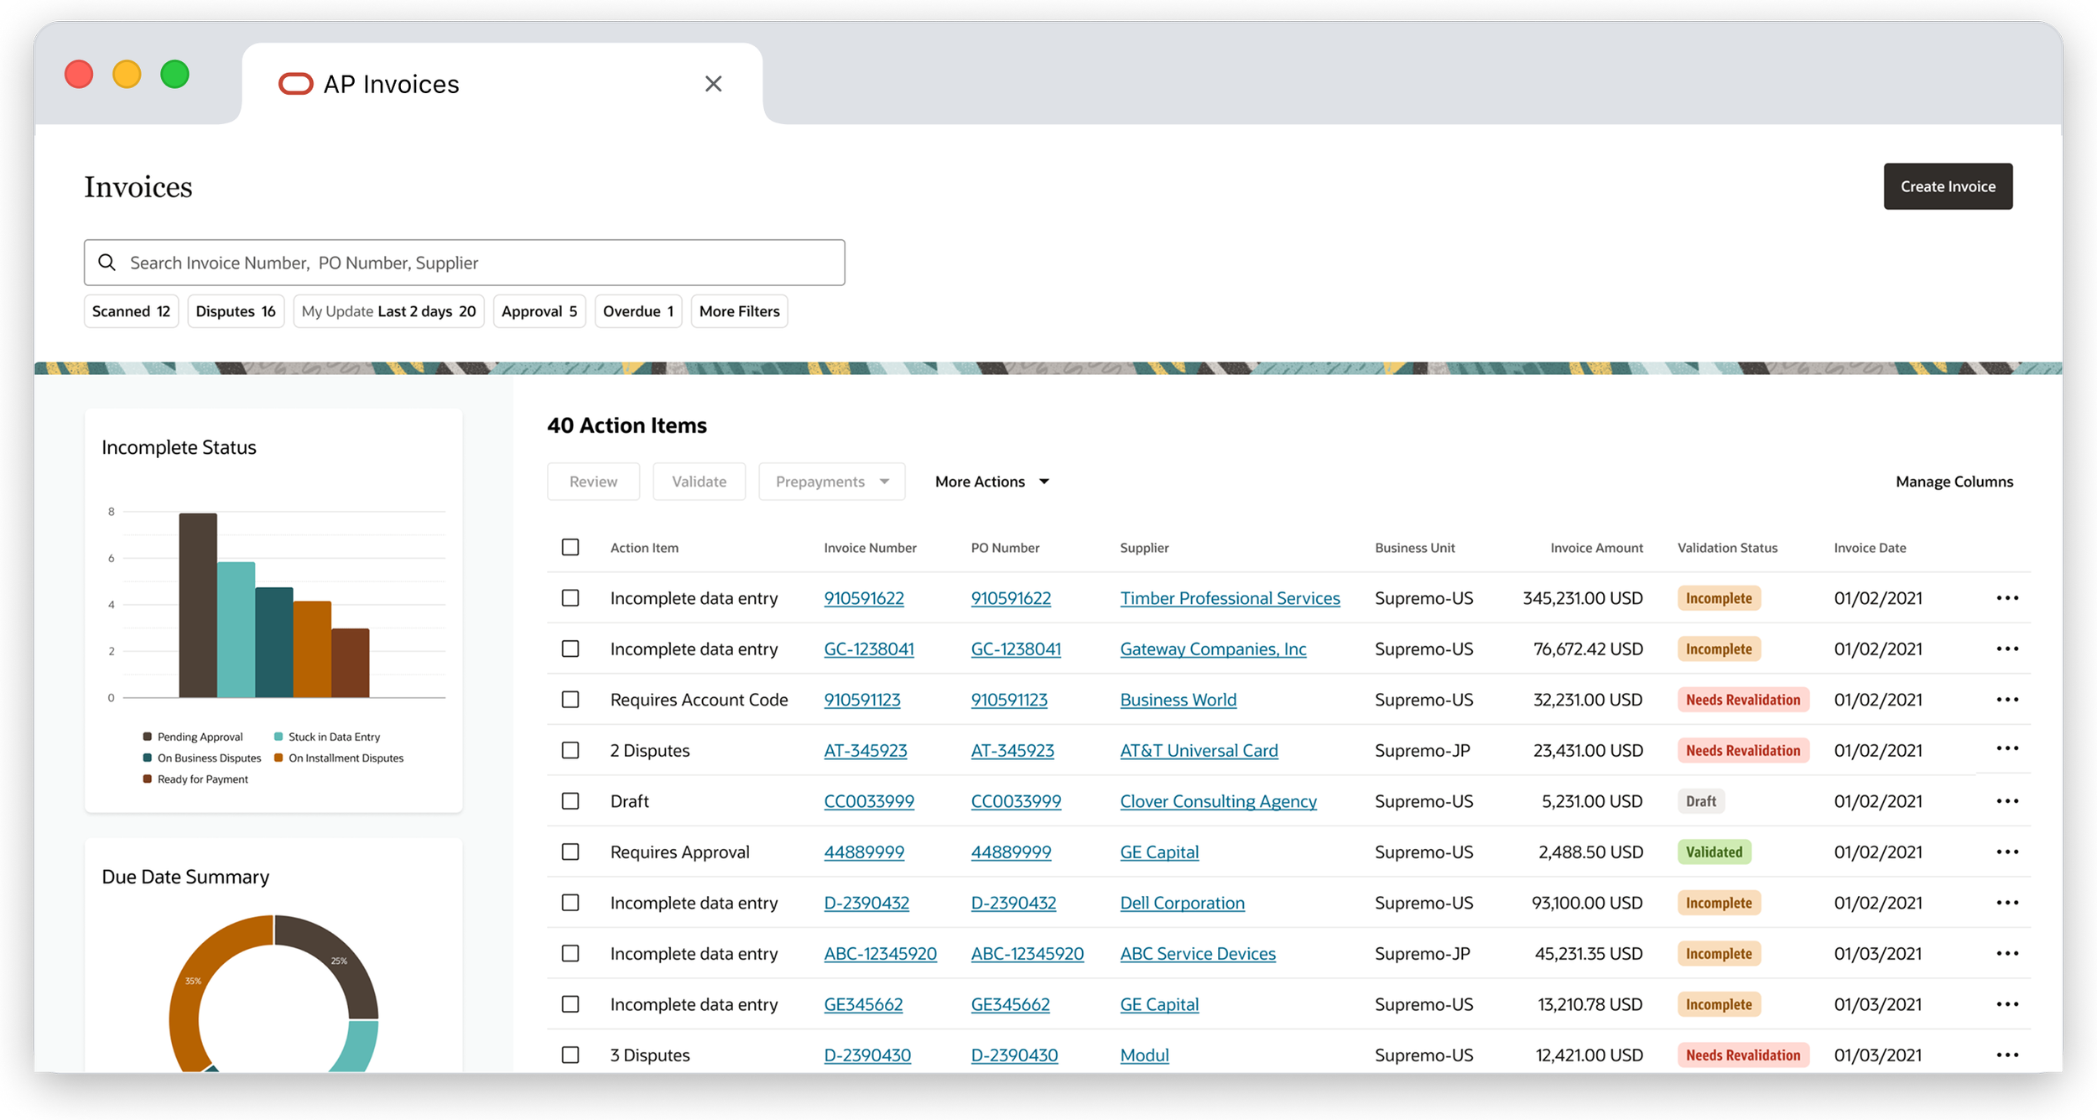This screenshot has width=2097, height=1120.
Task: Open three-dot menu for Business World row
Action: coord(2006,700)
